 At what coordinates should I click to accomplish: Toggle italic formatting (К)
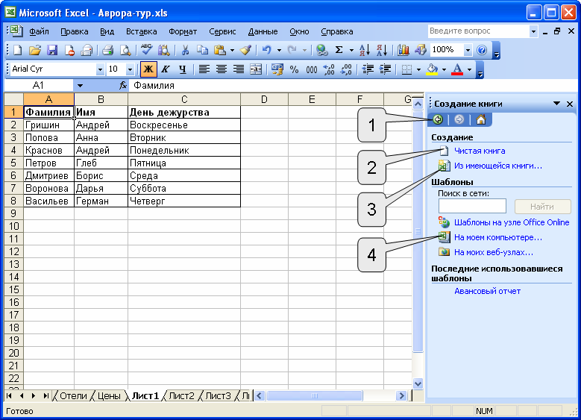pyautogui.click(x=166, y=69)
